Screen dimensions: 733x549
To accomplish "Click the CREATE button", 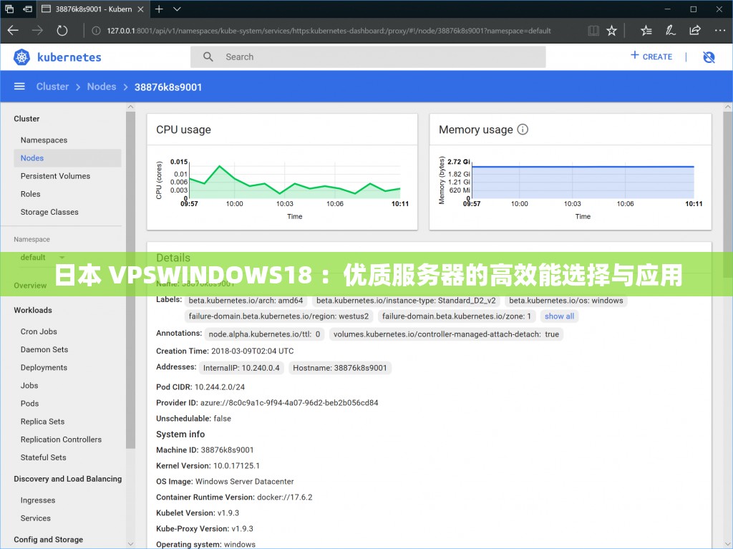I will (651, 57).
